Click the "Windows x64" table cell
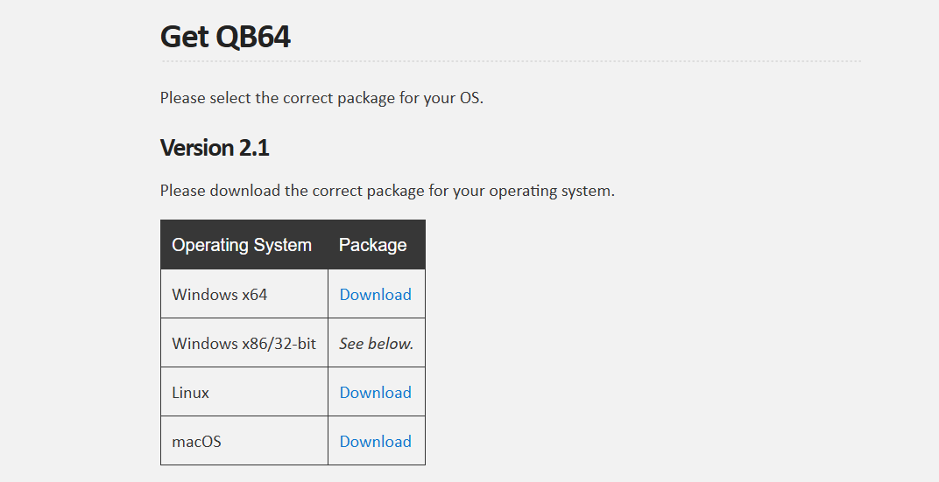This screenshot has height=482, width=939. (x=220, y=295)
